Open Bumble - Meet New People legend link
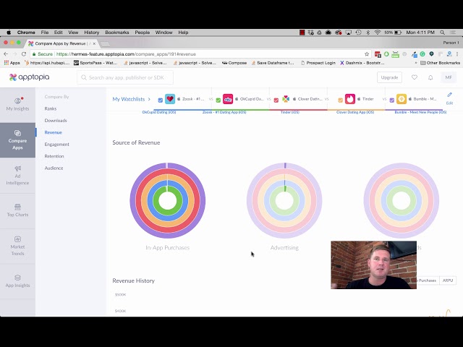Screen dimensions: 463x347 click(x=420, y=112)
